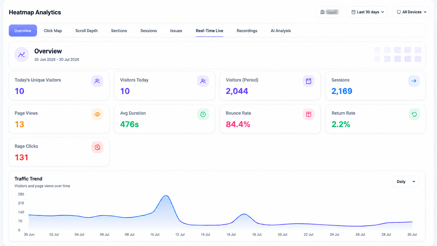
Task: Open the Real-Time Live tab
Action: pos(210,31)
